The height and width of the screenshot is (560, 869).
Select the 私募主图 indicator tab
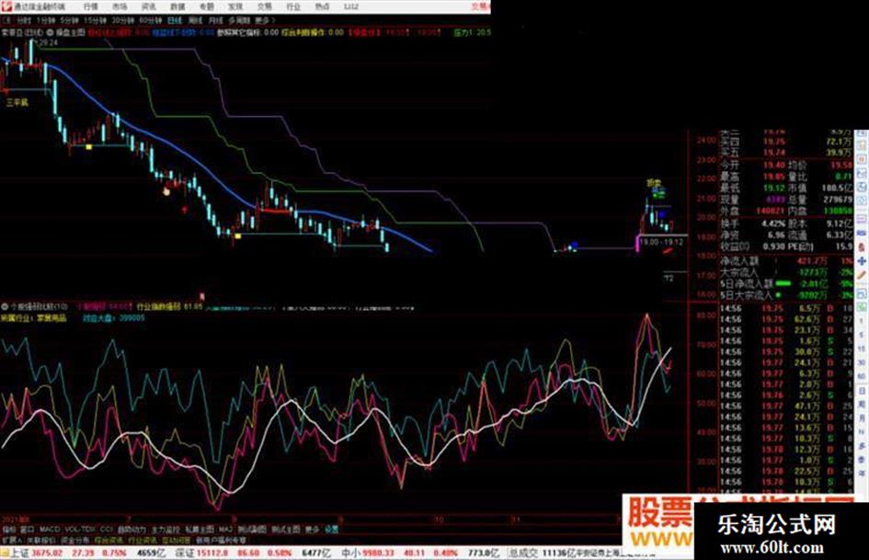[x=199, y=530]
